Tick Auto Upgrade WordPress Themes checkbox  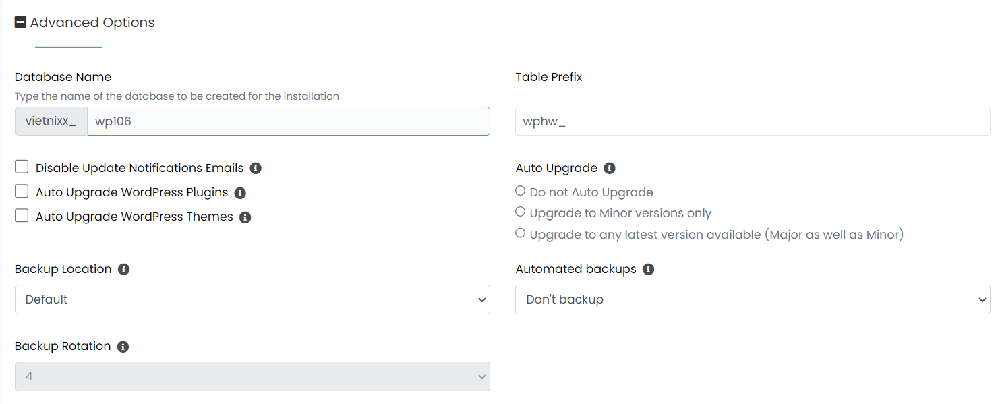coord(22,216)
